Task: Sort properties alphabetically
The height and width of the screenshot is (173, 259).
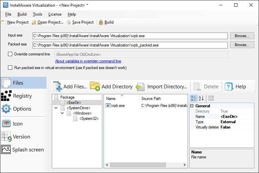Action: 201,98
